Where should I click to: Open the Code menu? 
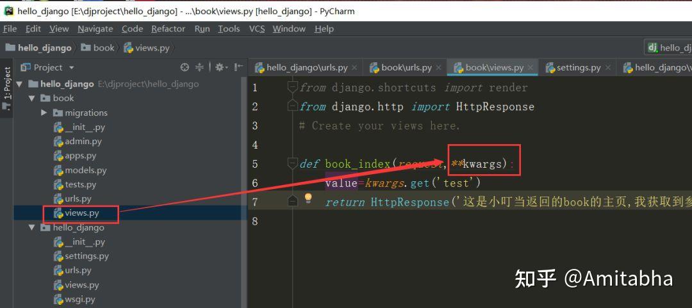click(x=133, y=29)
